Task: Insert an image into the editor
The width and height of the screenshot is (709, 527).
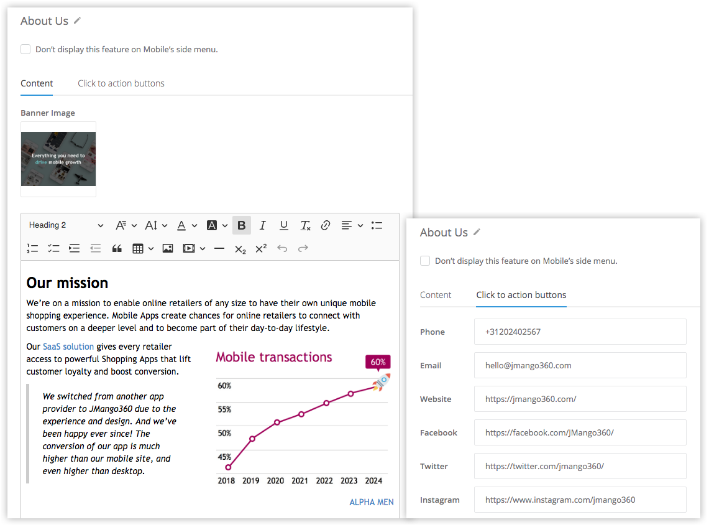Action: [167, 248]
